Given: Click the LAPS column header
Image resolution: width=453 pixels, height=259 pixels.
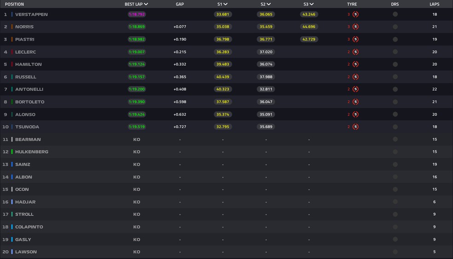Looking at the screenshot, I should (434, 4).
